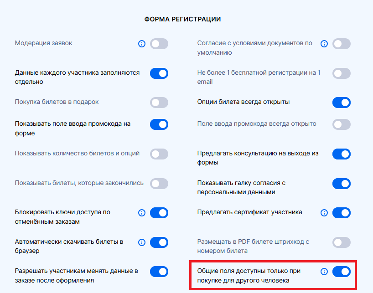Disable Общие поля доступны только при покупке
373x293 pixels.
click(x=342, y=272)
